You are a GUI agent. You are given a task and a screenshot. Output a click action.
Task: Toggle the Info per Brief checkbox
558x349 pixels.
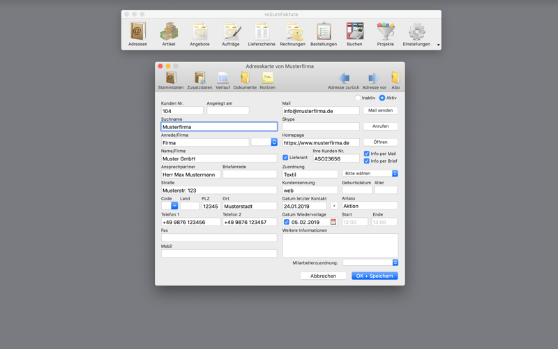(x=367, y=161)
